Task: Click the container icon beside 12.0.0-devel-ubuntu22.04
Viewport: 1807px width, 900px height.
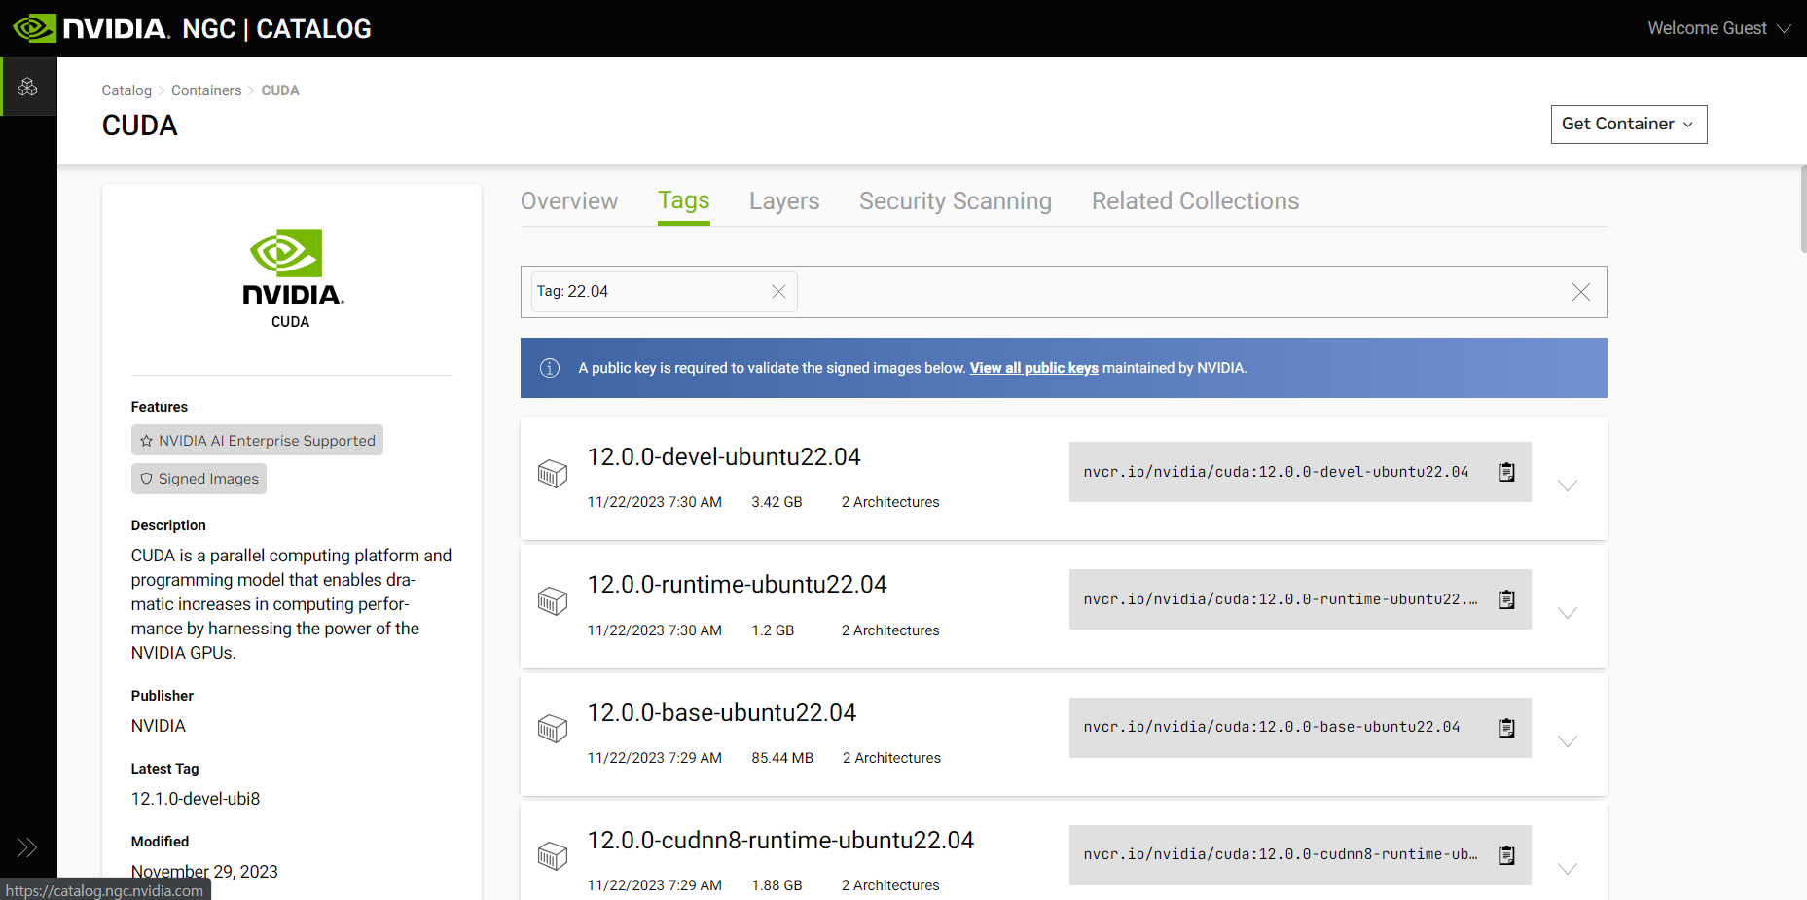Action: point(553,474)
